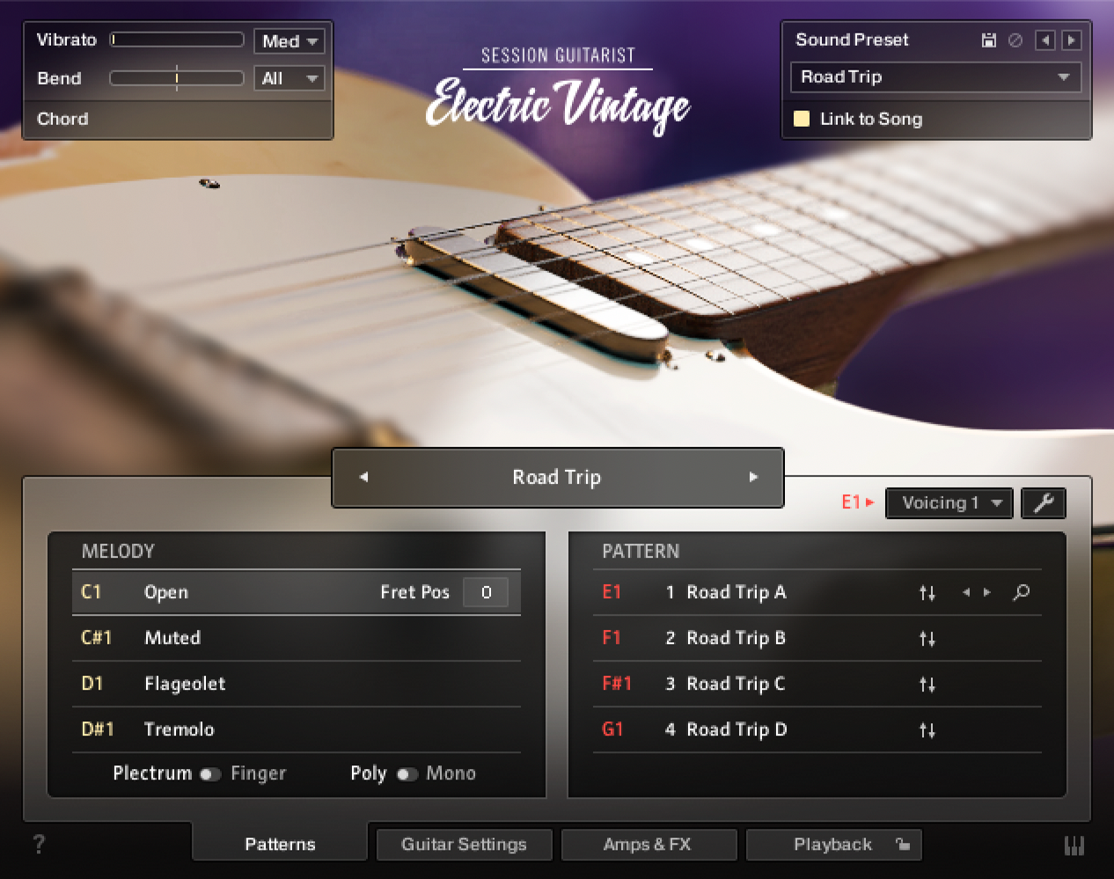Click the end-step arrows icon for Road Trip D
Screen dimensions: 1114x879
pos(927,729)
